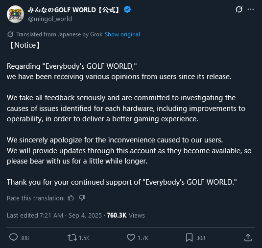262x248 pixels.
Task: Bookmark this post
Action: [190, 238]
